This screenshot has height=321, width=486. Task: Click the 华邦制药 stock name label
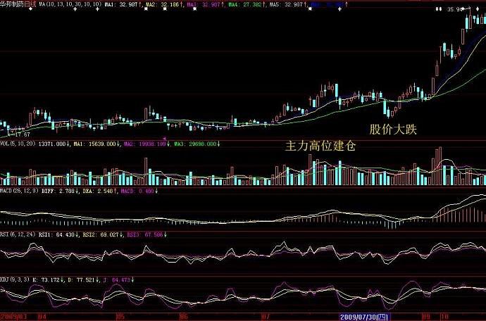point(12,5)
